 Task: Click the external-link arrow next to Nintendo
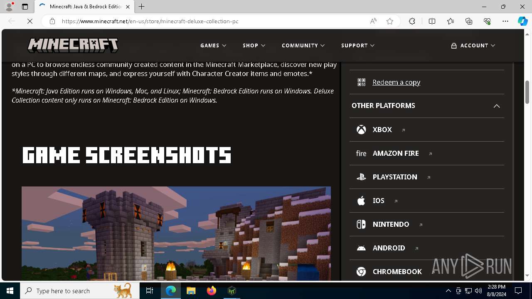pyautogui.click(x=421, y=225)
